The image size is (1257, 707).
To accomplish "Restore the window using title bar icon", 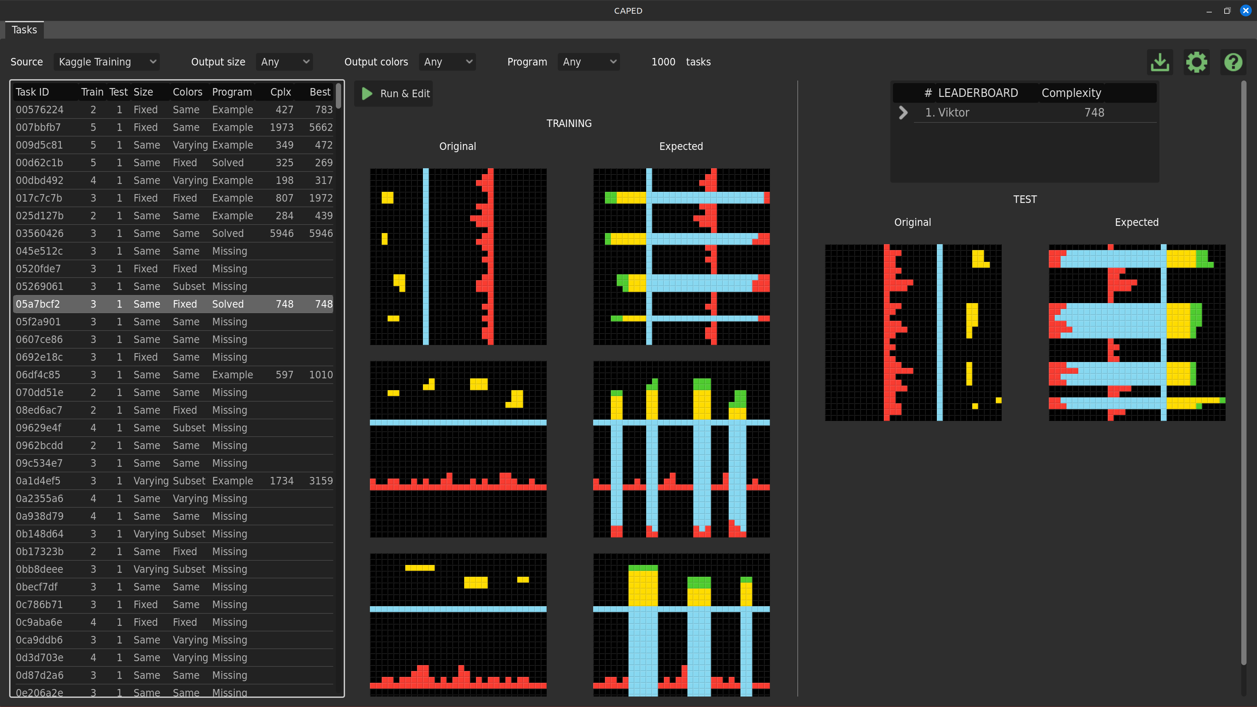I will pyautogui.click(x=1227, y=10).
